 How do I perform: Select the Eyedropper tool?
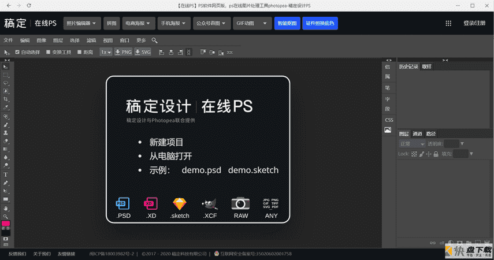click(x=6, y=107)
